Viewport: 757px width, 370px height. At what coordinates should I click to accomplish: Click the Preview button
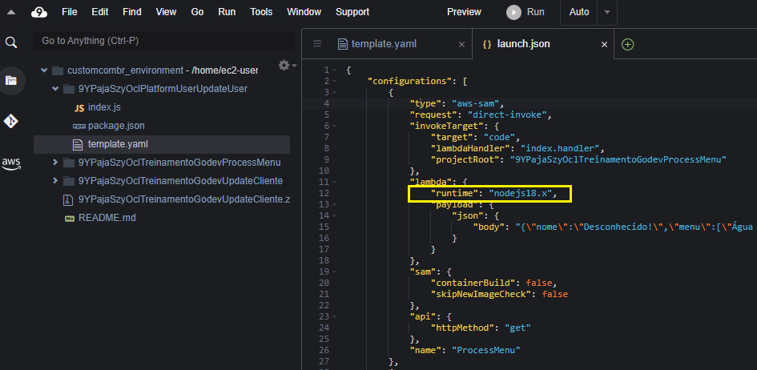[464, 12]
